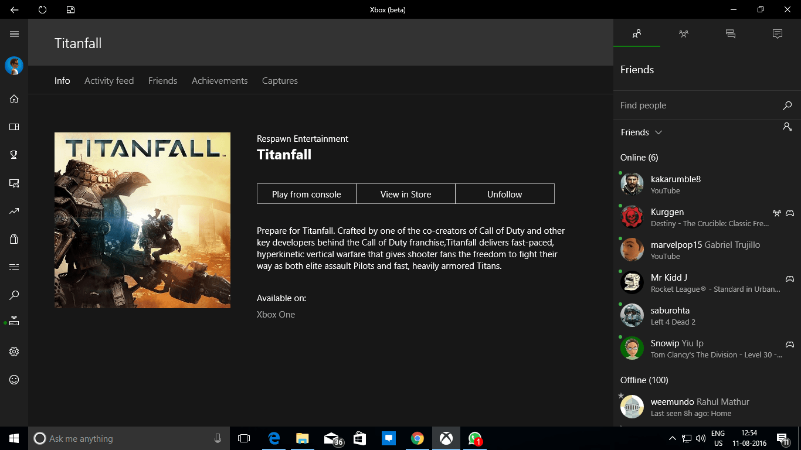Switch to the Friends panel icon tab
Screen dimensions: 801x450
637,34
